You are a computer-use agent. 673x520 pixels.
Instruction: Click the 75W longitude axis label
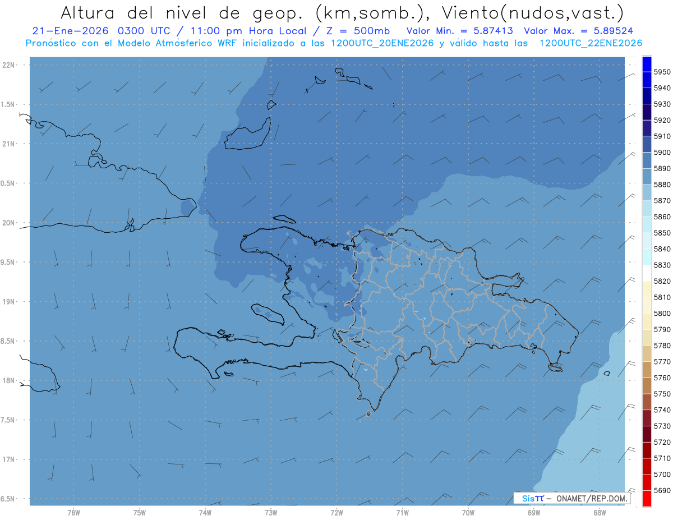pyautogui.click(x=140, y=513)
